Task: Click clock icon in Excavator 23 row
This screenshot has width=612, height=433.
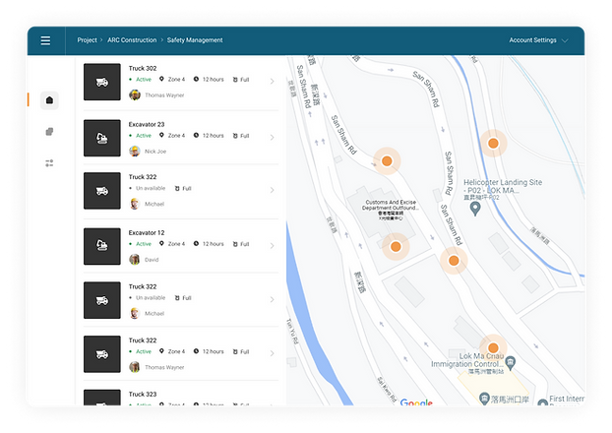Action: (x=196, y=135)
